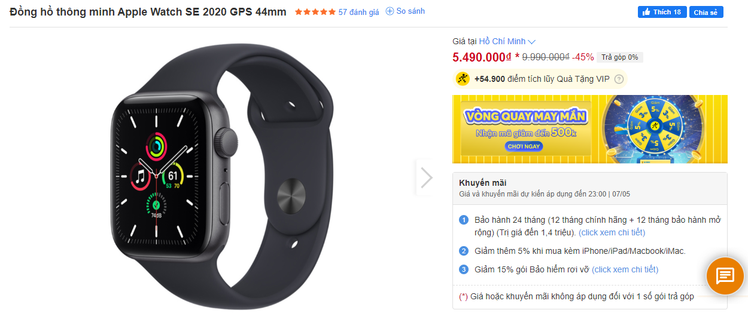Click the plus icon beside So sánh
Screen dimensions: 748x313
click(390, 11)
